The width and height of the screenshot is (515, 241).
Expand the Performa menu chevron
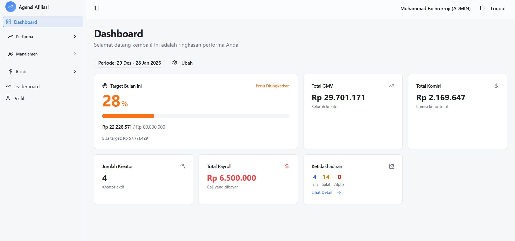(75, 36)
